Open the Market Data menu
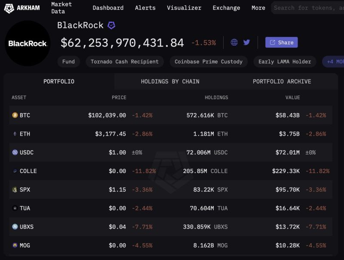This screenshot has height=260, width=344. point(61,8)
